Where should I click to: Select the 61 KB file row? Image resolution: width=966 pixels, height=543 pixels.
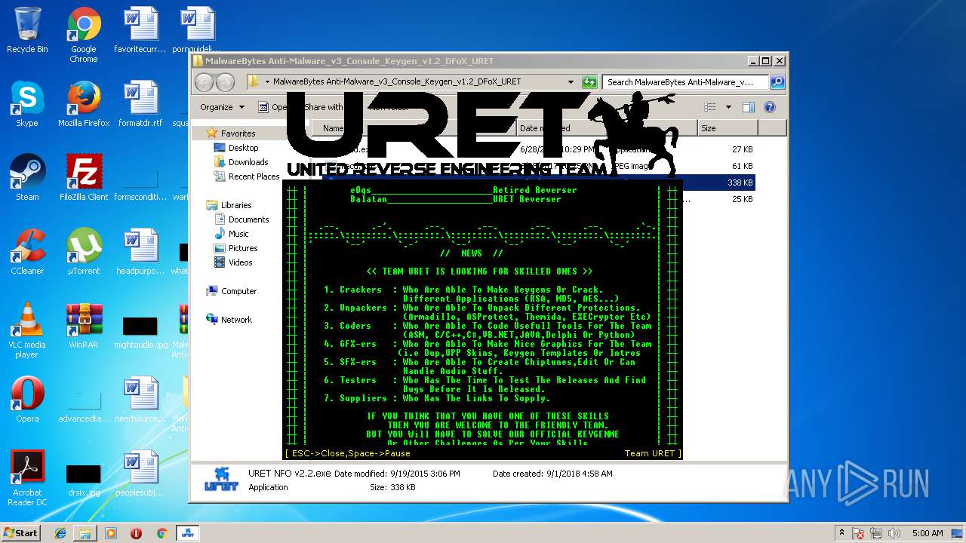click(539, 166)
